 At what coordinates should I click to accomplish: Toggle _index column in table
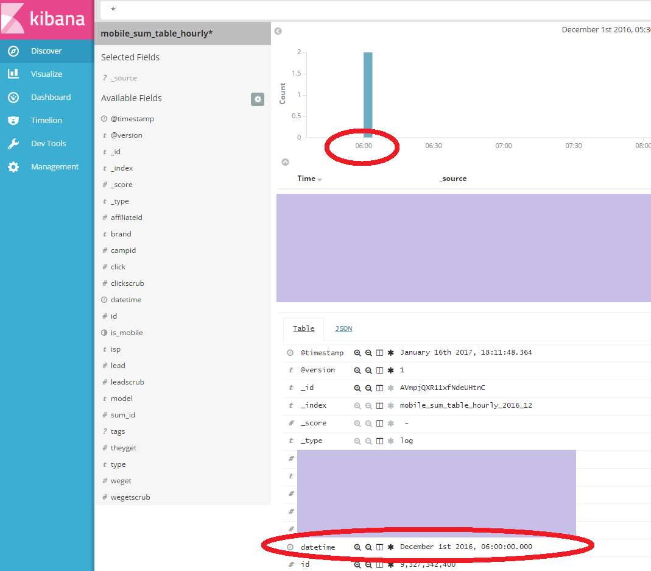pyautogui.click(x=379, y=406)
